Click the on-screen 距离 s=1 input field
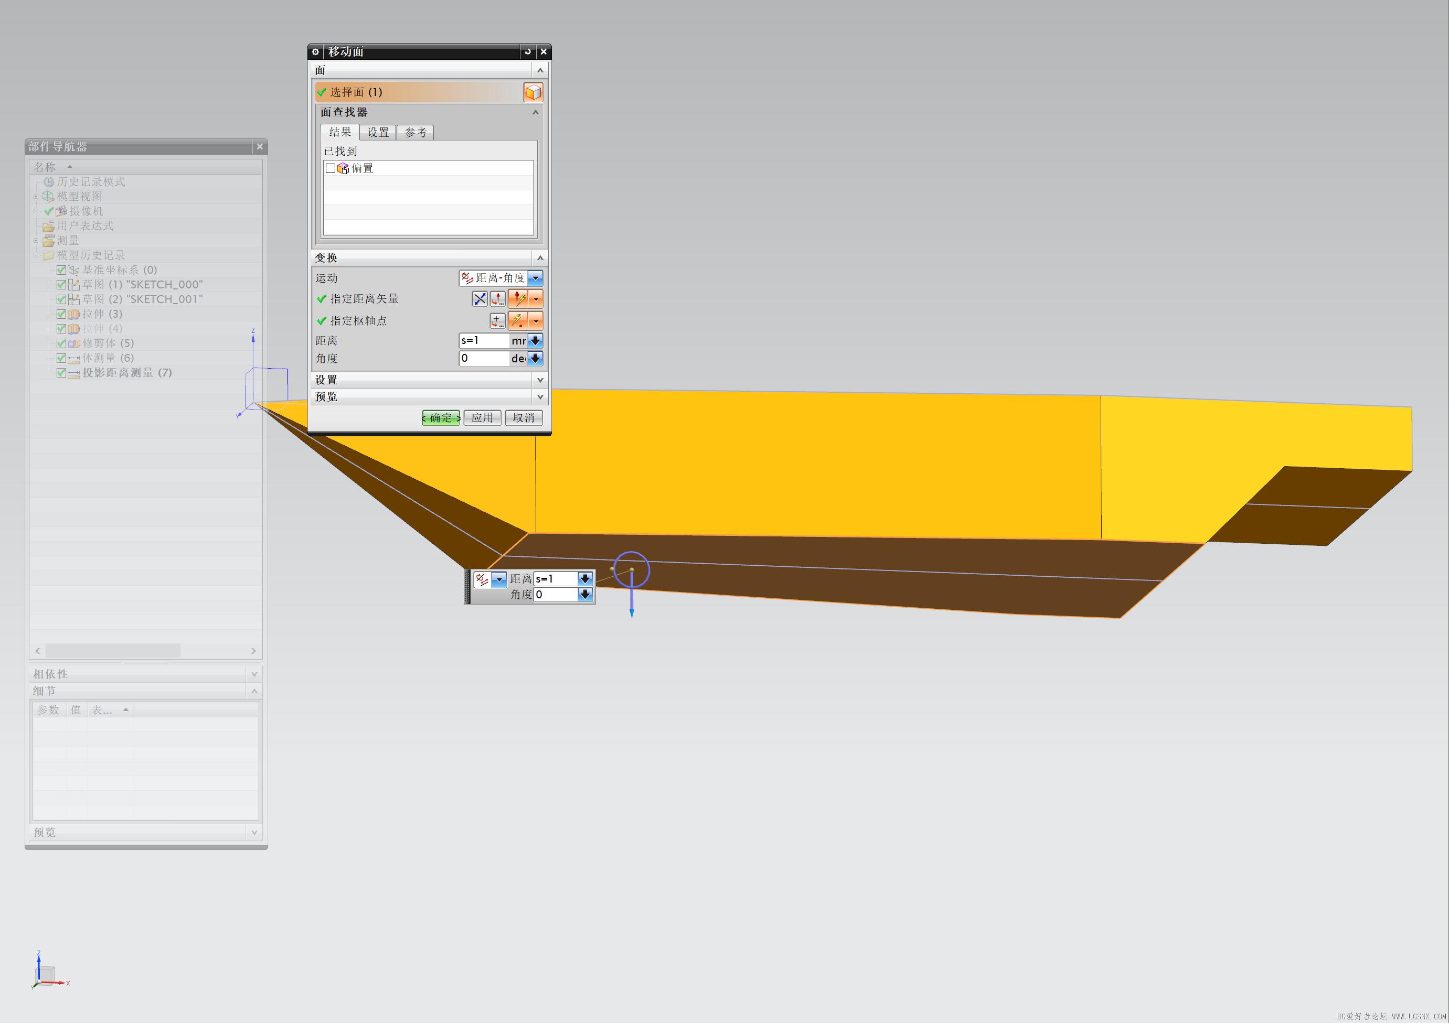1449x1023 pixels. pos(556,579)
